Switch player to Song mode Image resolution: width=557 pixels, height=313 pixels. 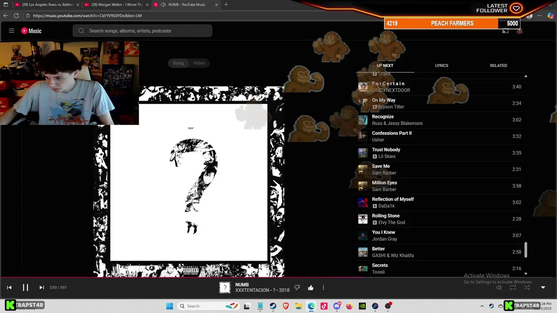pyautogui.click(x=178, y=63)
